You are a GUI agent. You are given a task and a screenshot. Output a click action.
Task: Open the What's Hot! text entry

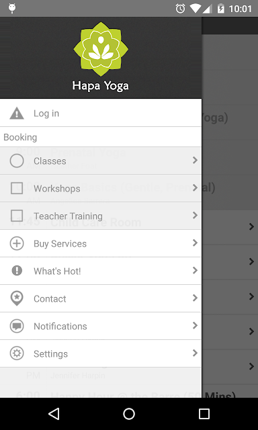click(x=57, y=271)
